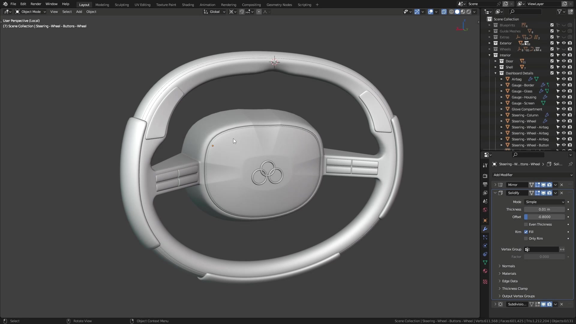The width and height of the screenshot is (576, 324).
Task: Toggle Mirror modifier viewport display
Action: (543, 185)
